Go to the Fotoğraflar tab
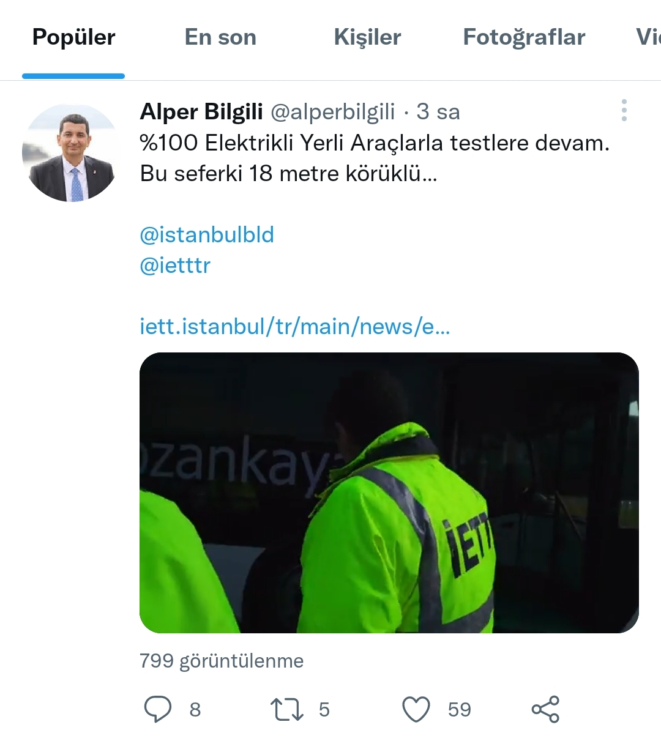Screen dimensions: 661x741 [x=524, y=38]
